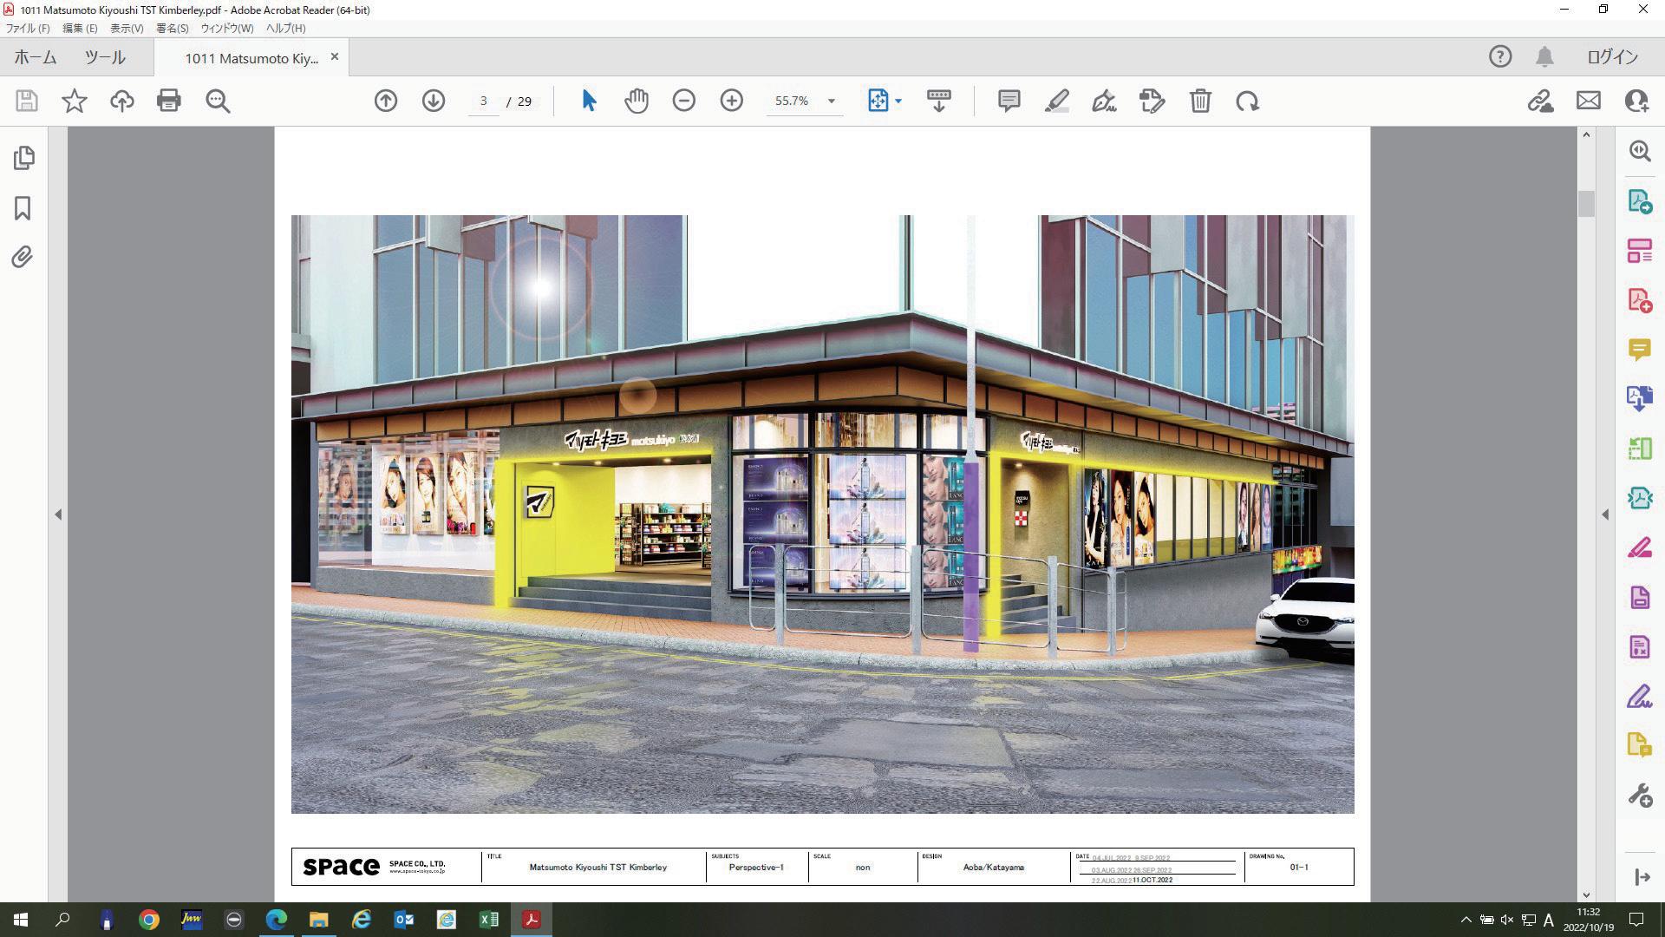The width and height of the screenshot is (1665, 937).
Task: Open the 署名(S) menu
Action: 173,28
